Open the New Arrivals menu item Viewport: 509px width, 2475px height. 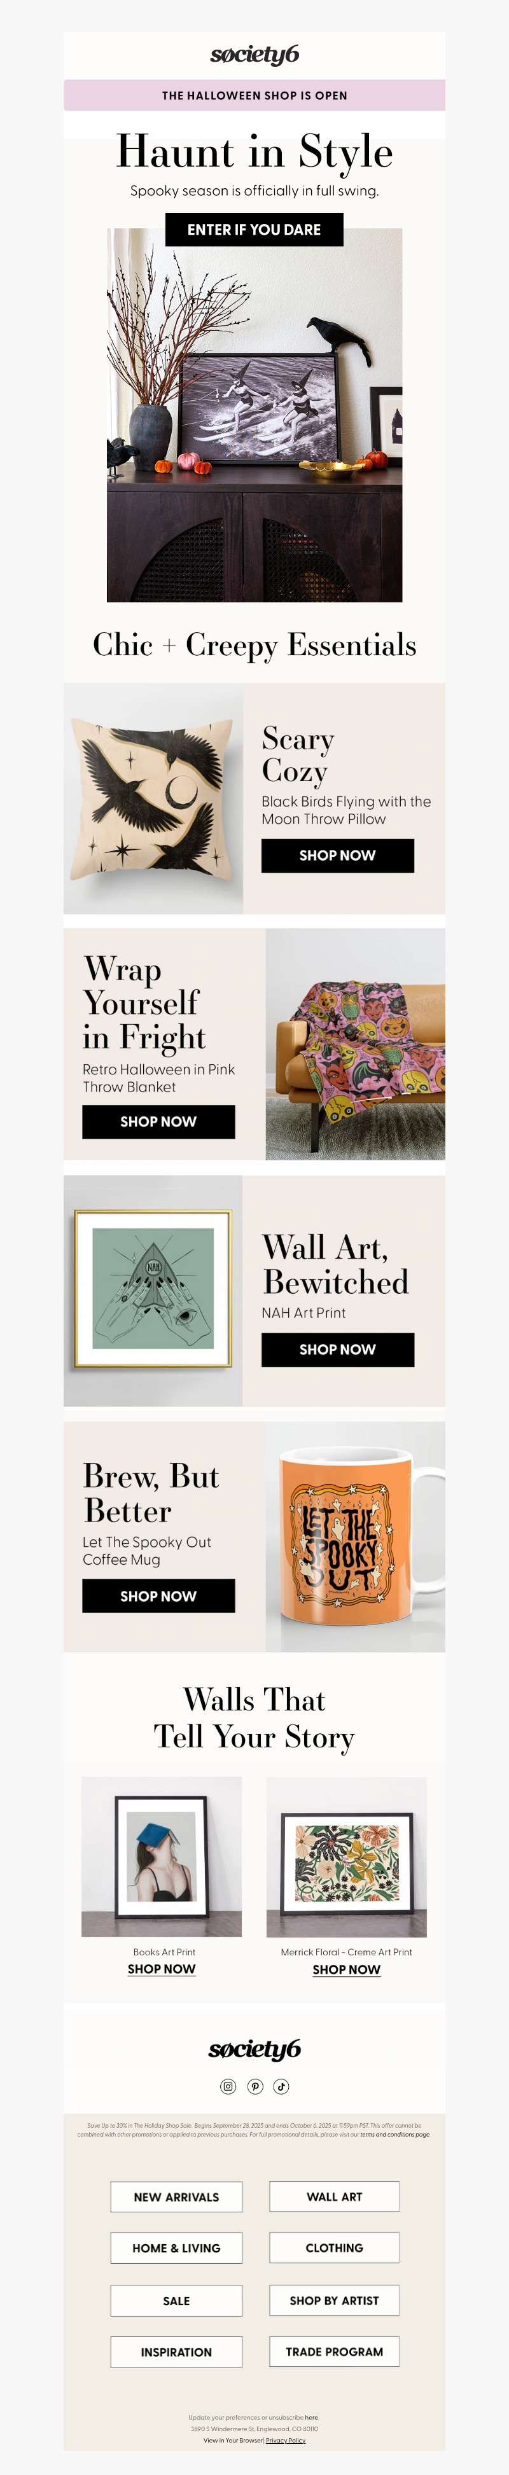[176, 2196]
